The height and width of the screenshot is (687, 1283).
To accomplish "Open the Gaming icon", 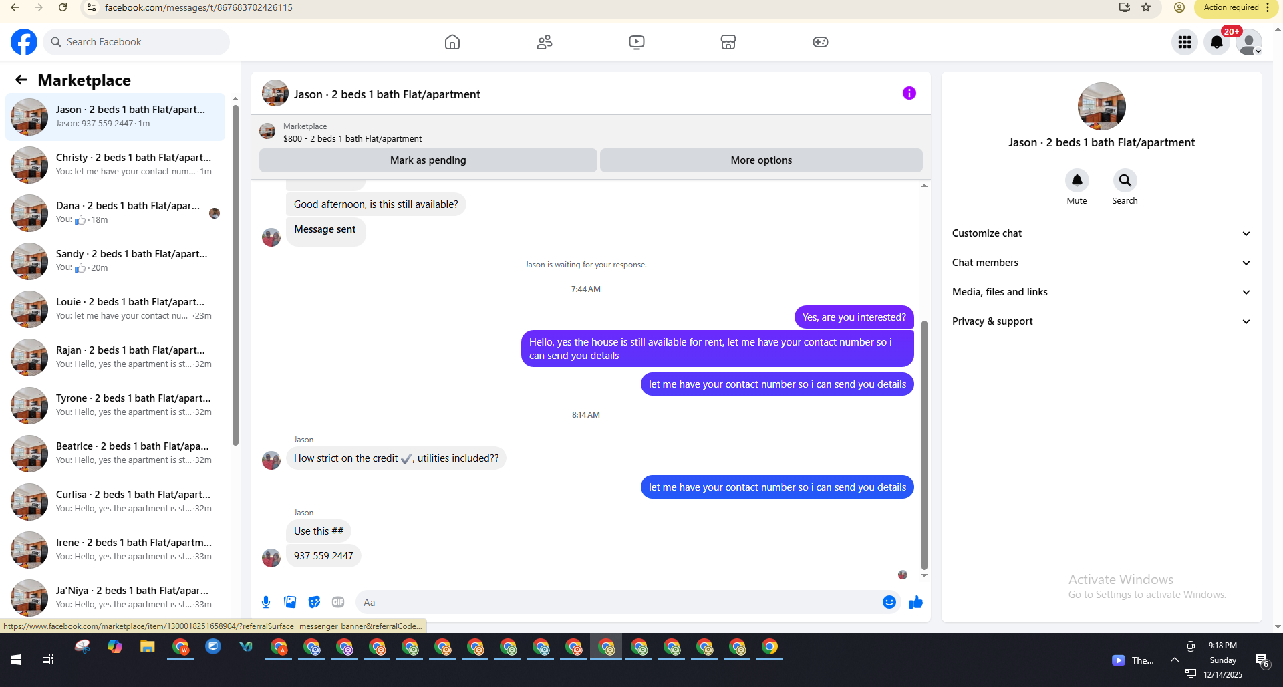I will [x=821, y=42].
